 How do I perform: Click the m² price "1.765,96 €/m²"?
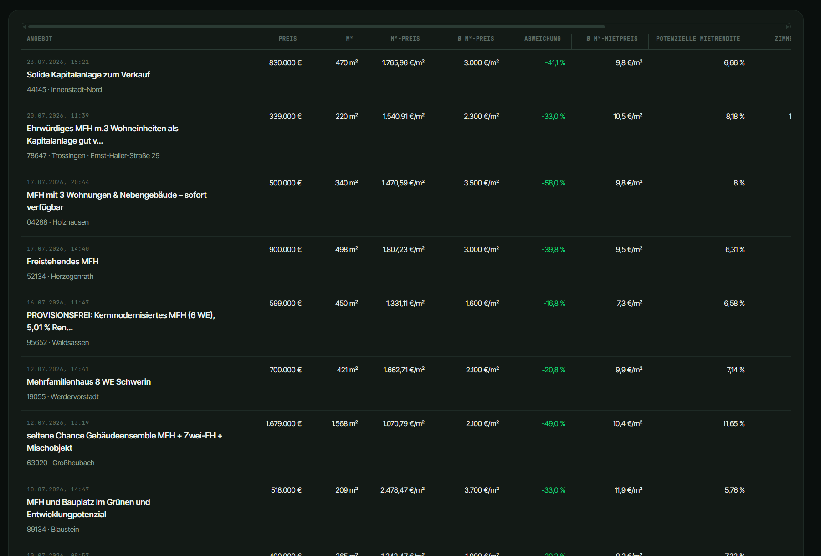point(403,63)
